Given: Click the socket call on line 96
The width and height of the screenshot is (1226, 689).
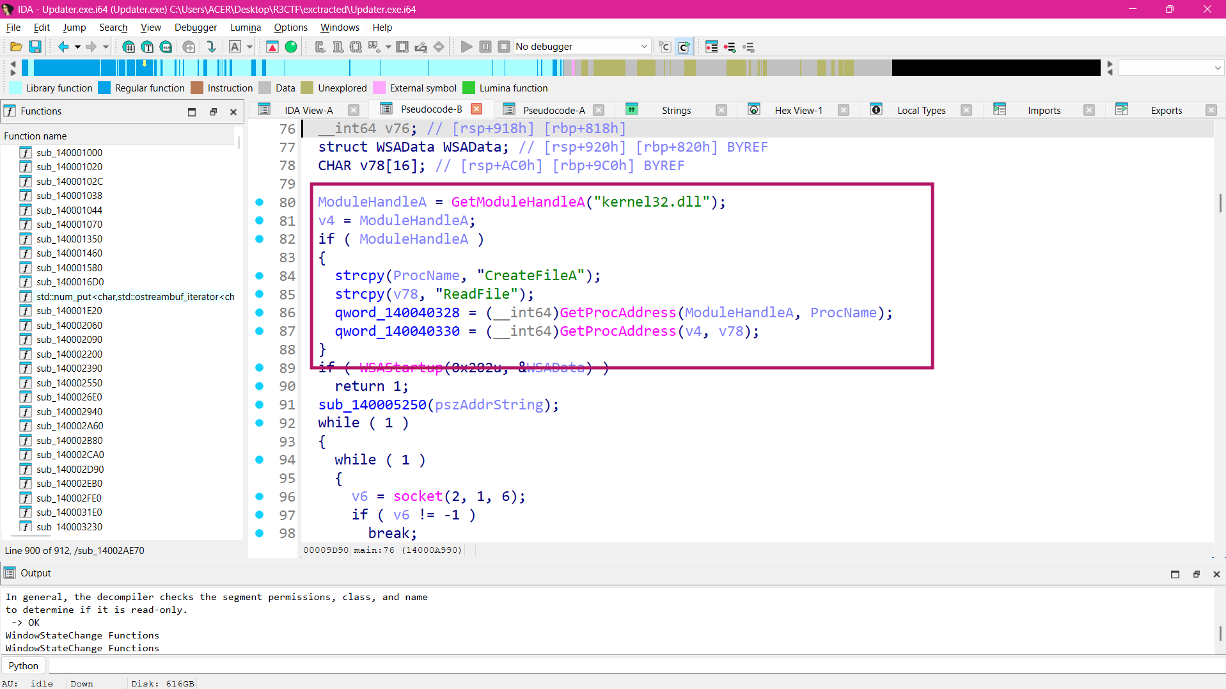Looking at the screenshot, I should pyautogui.click(x=418, y=496).
